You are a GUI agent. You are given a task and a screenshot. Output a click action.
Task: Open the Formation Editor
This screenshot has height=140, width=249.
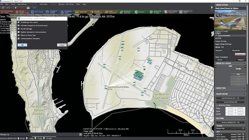pyautogui.click(x=66, y=12)
